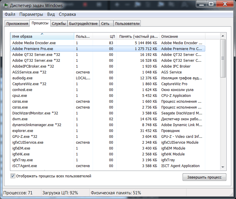Click the CPU-Z Application description
The height and width of the screenshot is (199, 236).
[x=176, y=96]
